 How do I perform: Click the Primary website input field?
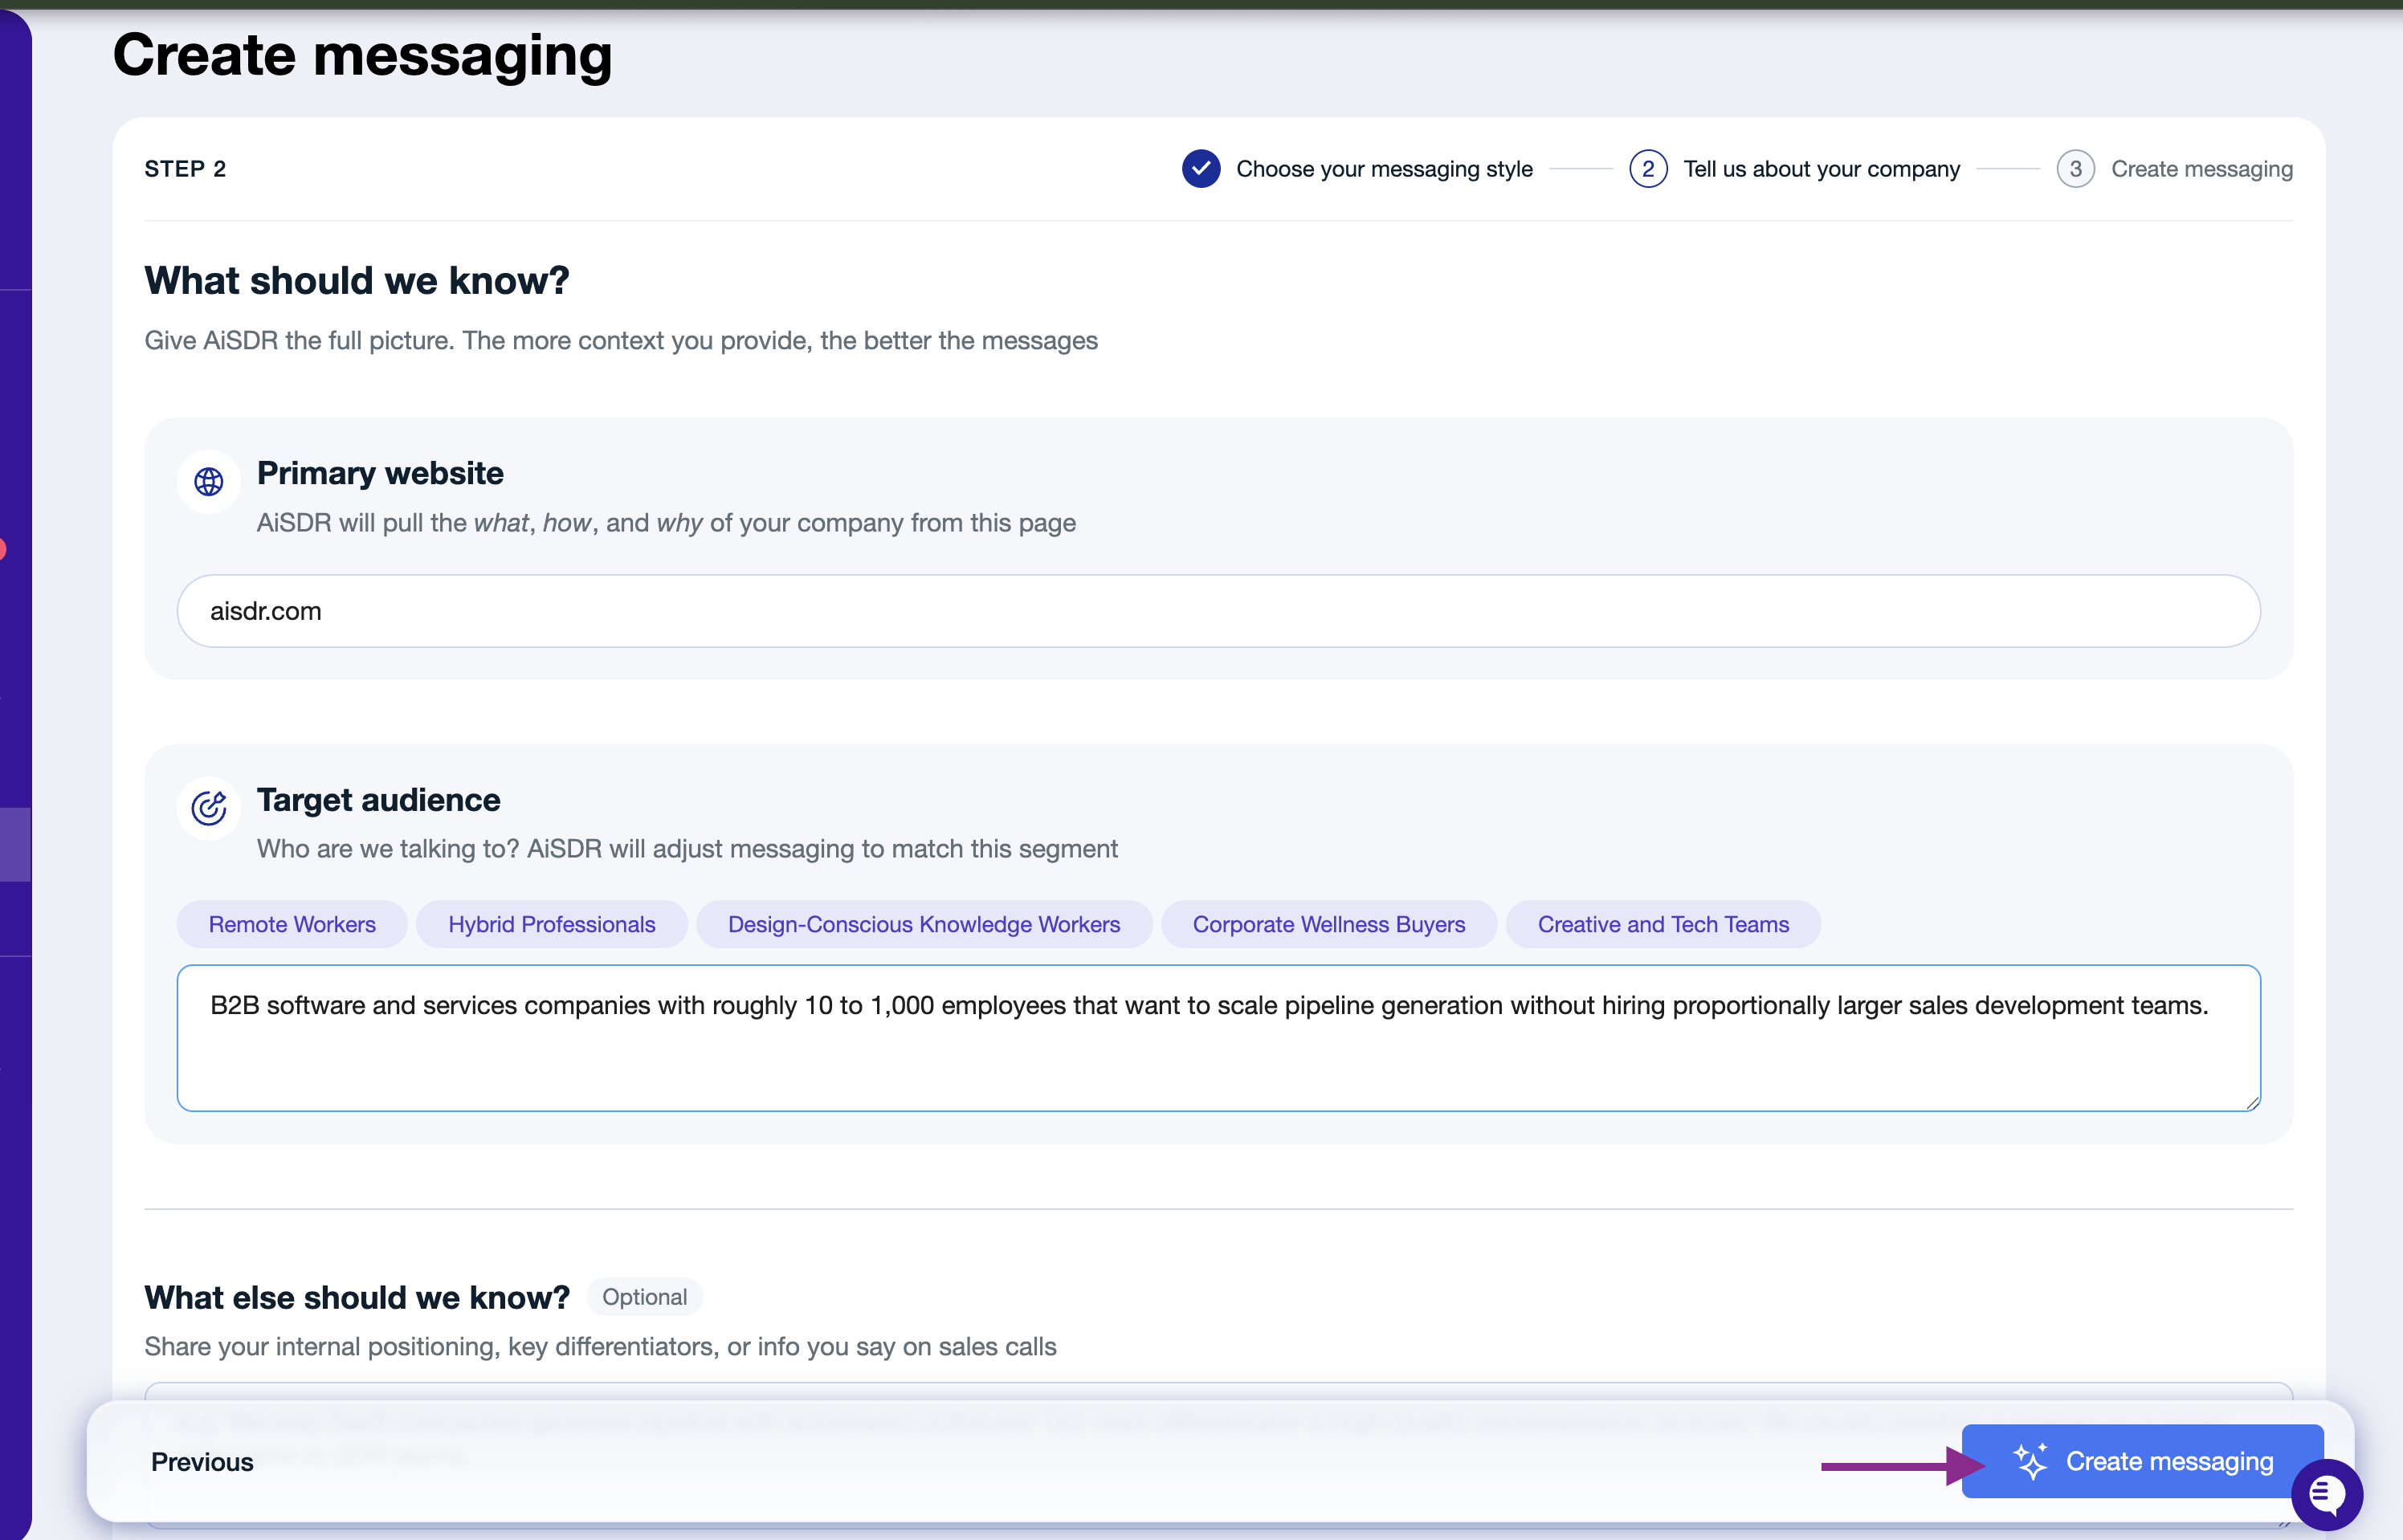pos(1218,611)
